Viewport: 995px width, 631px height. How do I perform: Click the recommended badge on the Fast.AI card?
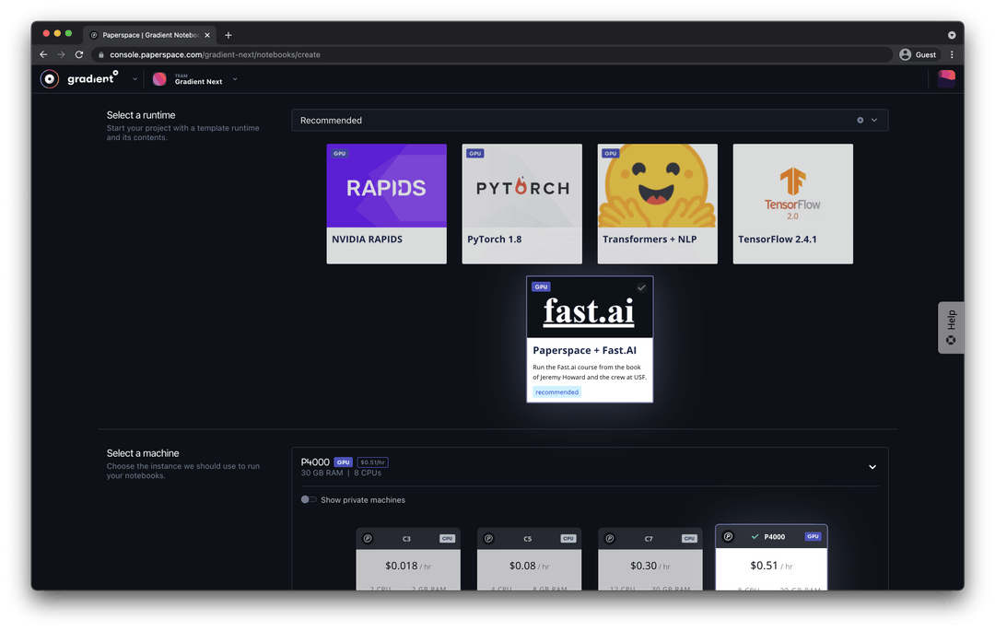[x=556, y=391]
